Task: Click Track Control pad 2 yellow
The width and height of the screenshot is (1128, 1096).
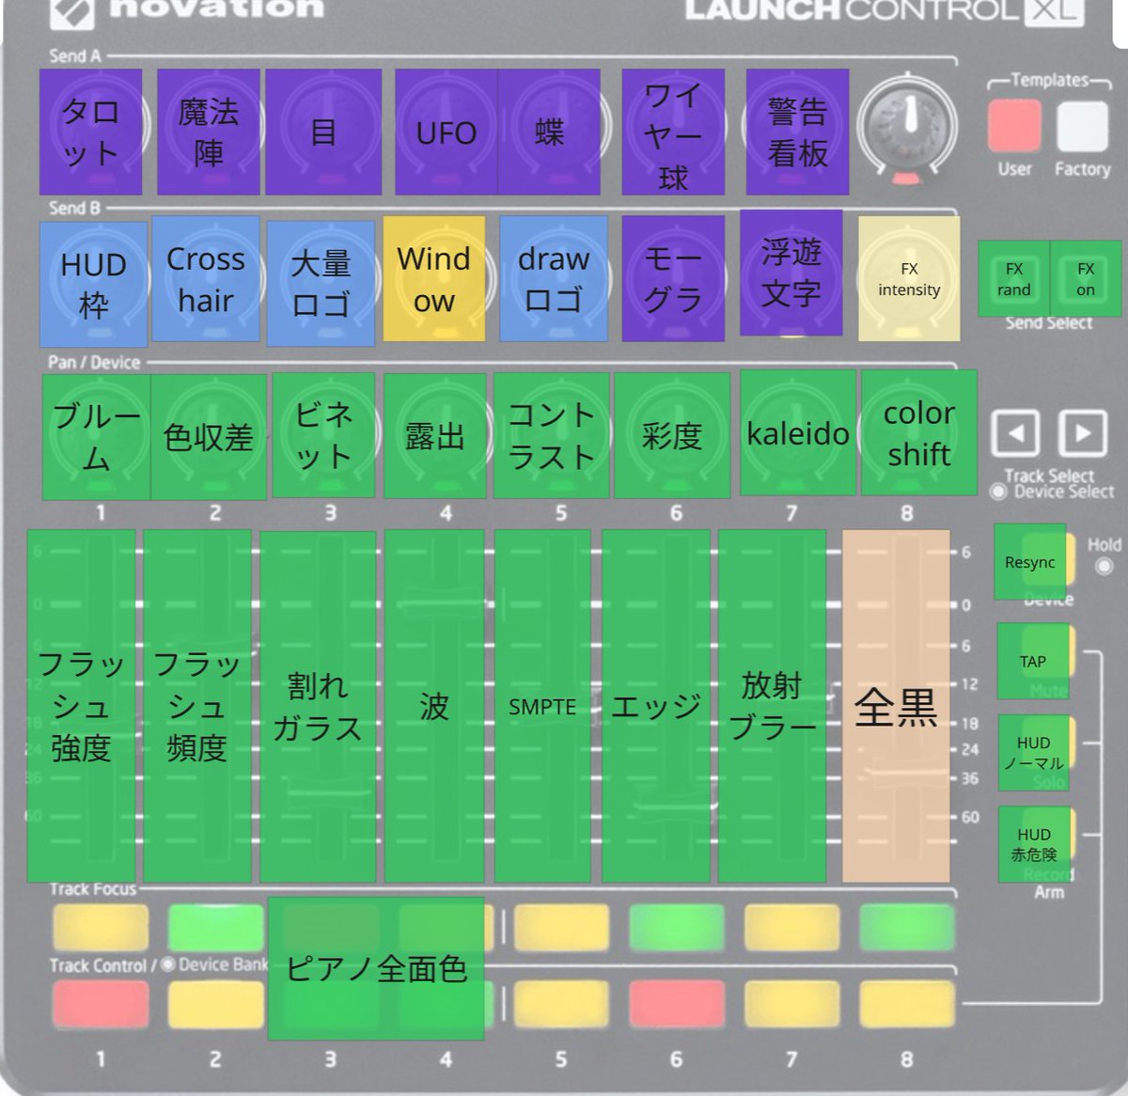Action: [216, 1004]
